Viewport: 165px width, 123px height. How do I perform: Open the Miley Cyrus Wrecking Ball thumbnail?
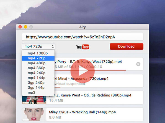34,114
